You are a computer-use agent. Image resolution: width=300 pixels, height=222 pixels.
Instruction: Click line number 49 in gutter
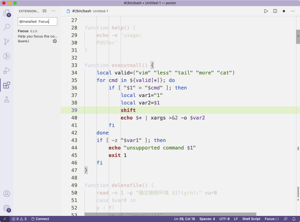click(x=74, y=185)
